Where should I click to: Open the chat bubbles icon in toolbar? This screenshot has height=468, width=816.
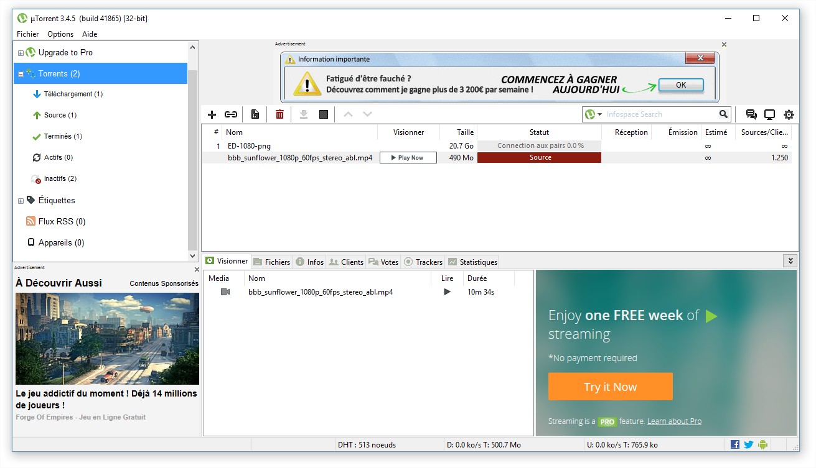click(x=751, y=114)
